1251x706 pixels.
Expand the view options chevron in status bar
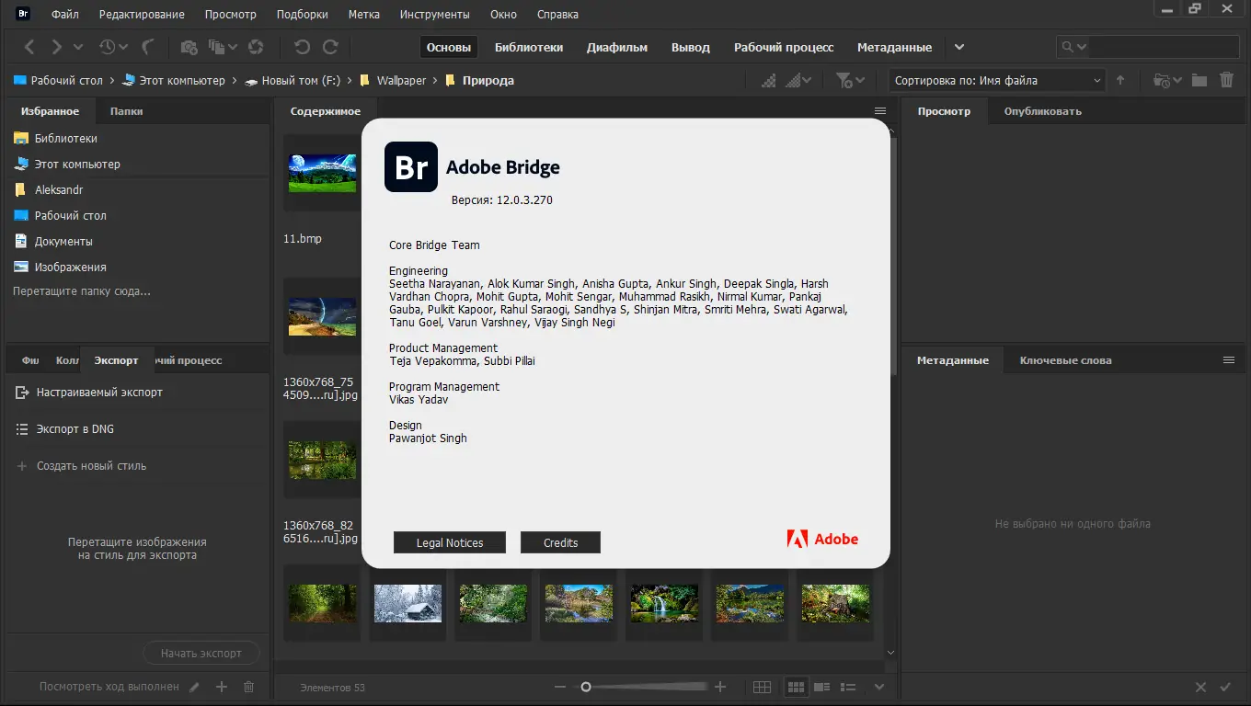pyautogui.click(x=879, y=687)
